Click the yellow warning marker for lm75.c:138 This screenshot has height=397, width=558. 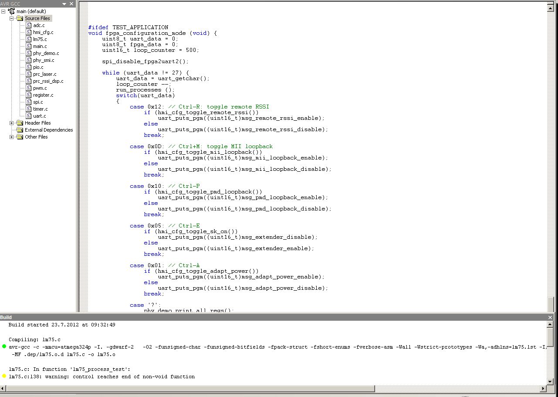tap(4, 376)
